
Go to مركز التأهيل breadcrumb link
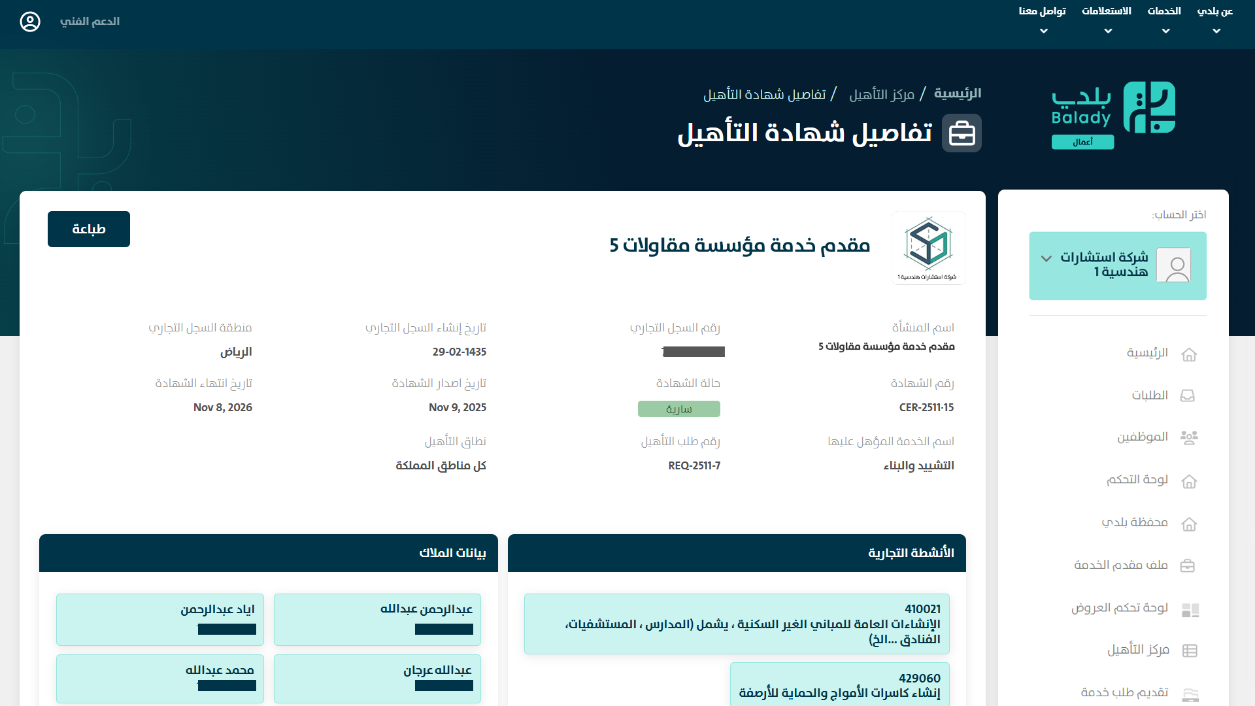[x=881, y=95]
